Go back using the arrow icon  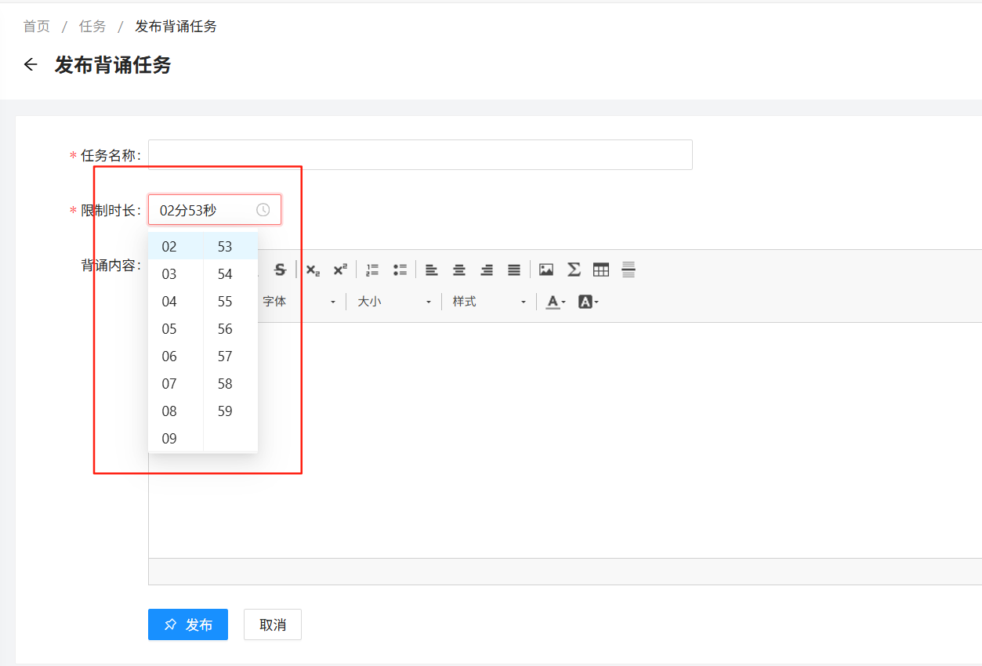coord(31,65)
